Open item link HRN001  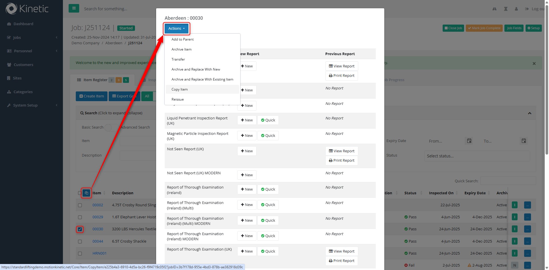(x=100, y=253)
